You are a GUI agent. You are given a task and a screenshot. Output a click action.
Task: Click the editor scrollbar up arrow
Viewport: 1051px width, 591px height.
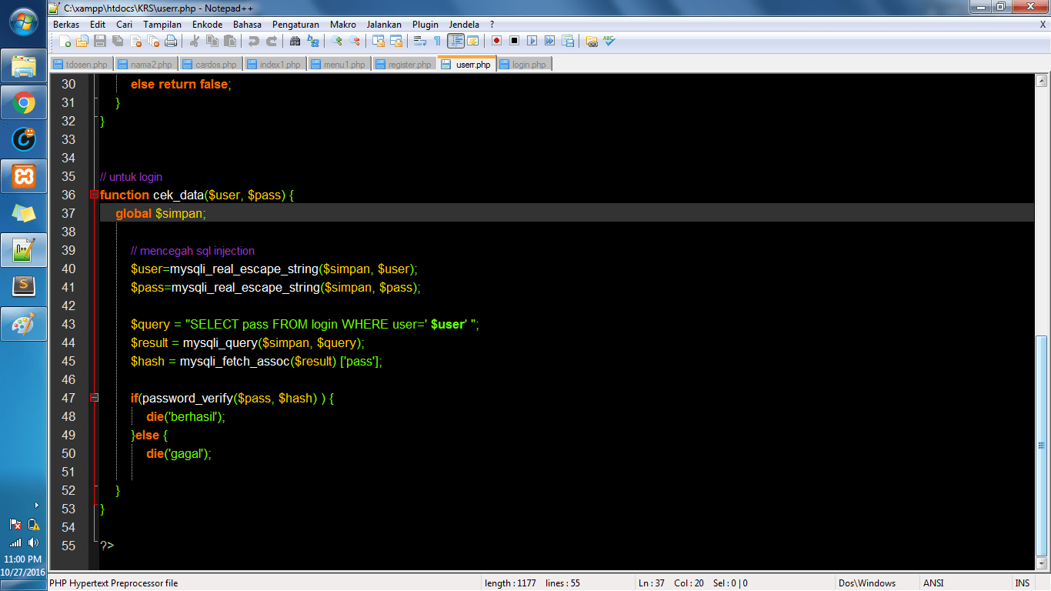1042,81
